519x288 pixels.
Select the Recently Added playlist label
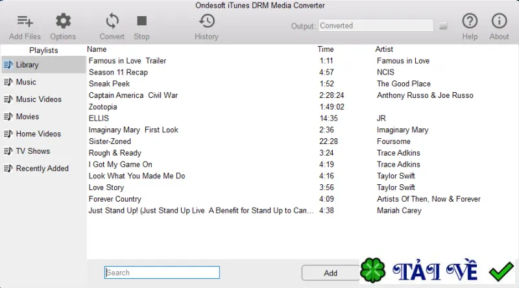click(42, 168)
